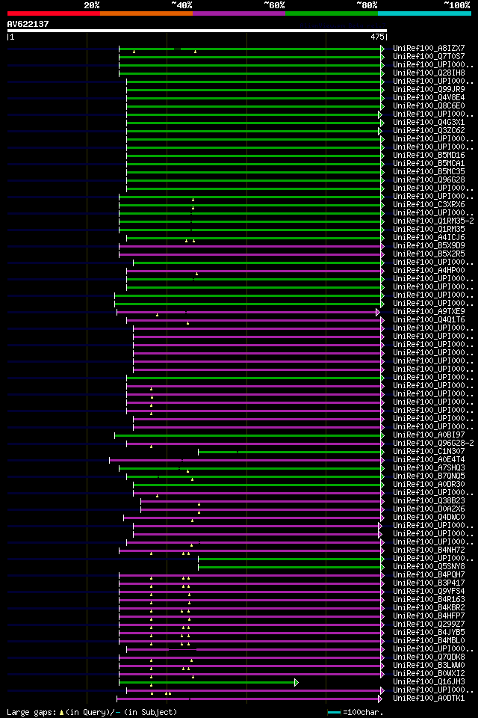Click the UniRef100_A4HP00 entry name
Image resolution: width=478 pixels, height=718 pixels.
point(429,271)
